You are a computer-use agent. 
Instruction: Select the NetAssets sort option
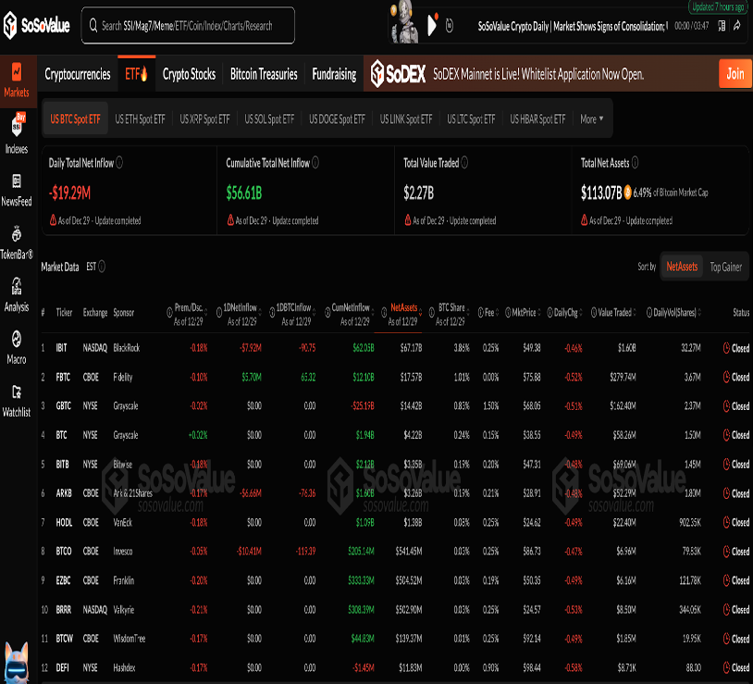[x=682, y=267]
